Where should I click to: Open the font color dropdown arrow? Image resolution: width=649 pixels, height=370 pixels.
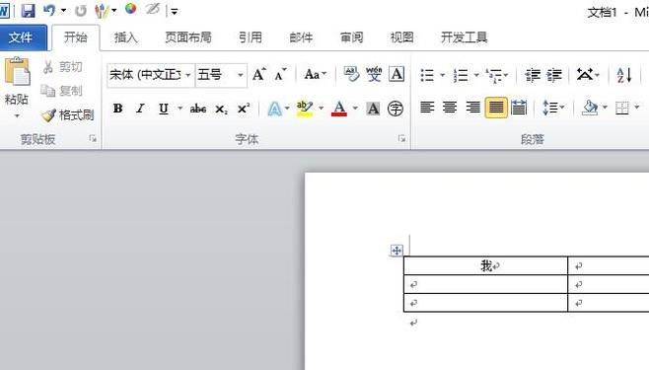[355, 109]
